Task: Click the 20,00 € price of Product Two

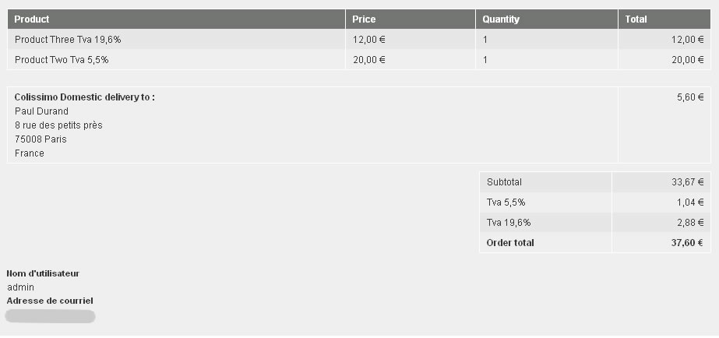Action: pos(368,59)
